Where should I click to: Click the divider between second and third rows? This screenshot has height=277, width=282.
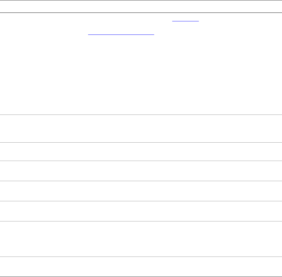(141, 142)
